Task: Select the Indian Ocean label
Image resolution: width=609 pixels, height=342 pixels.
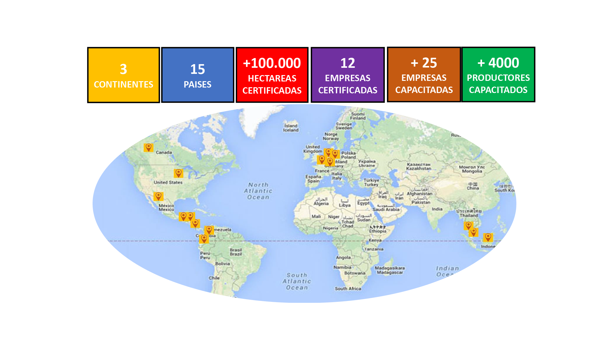Action: (x=447, y=271)
